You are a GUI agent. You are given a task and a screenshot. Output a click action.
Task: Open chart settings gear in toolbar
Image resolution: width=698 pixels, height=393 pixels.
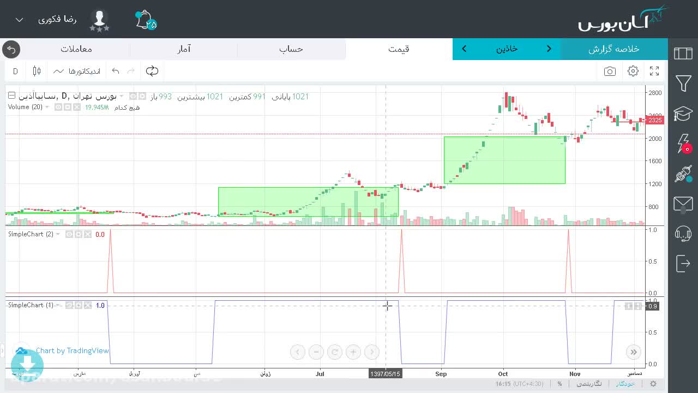[633, 71]
